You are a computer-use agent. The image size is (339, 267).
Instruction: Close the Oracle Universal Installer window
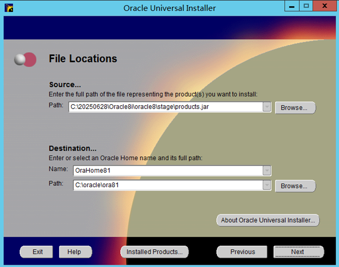[x=325, y=6]
